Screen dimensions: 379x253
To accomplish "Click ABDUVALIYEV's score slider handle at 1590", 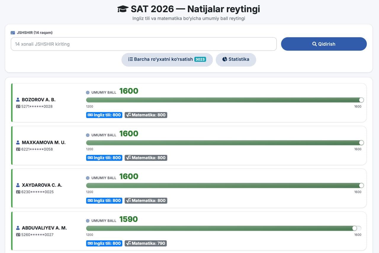I will click(354, 228).
